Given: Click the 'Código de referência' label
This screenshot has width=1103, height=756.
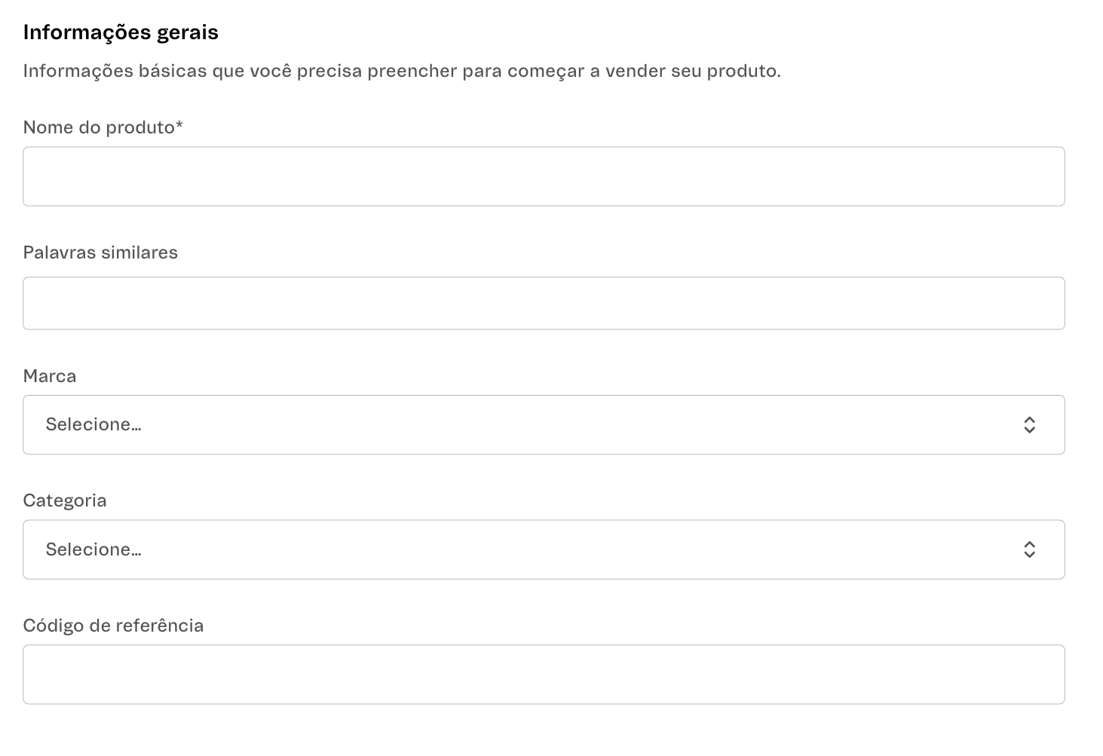Looking at the screenshot, I should (x=113, y=626).
